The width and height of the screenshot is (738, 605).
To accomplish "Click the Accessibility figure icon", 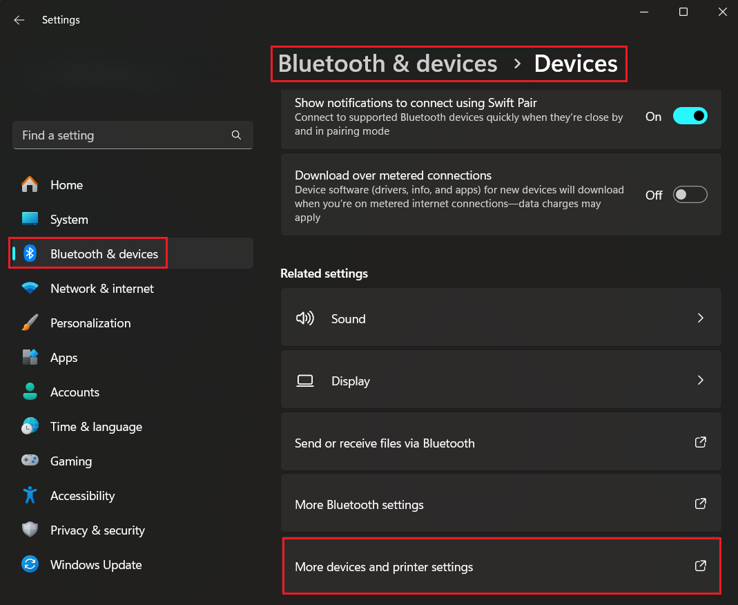I will click(30, 495).
